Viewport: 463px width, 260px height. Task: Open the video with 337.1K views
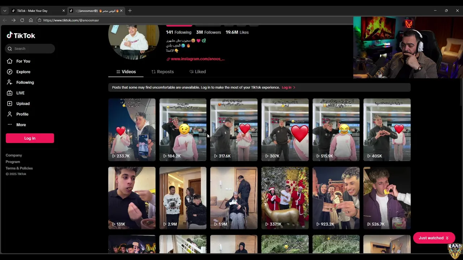pos(285,198)
